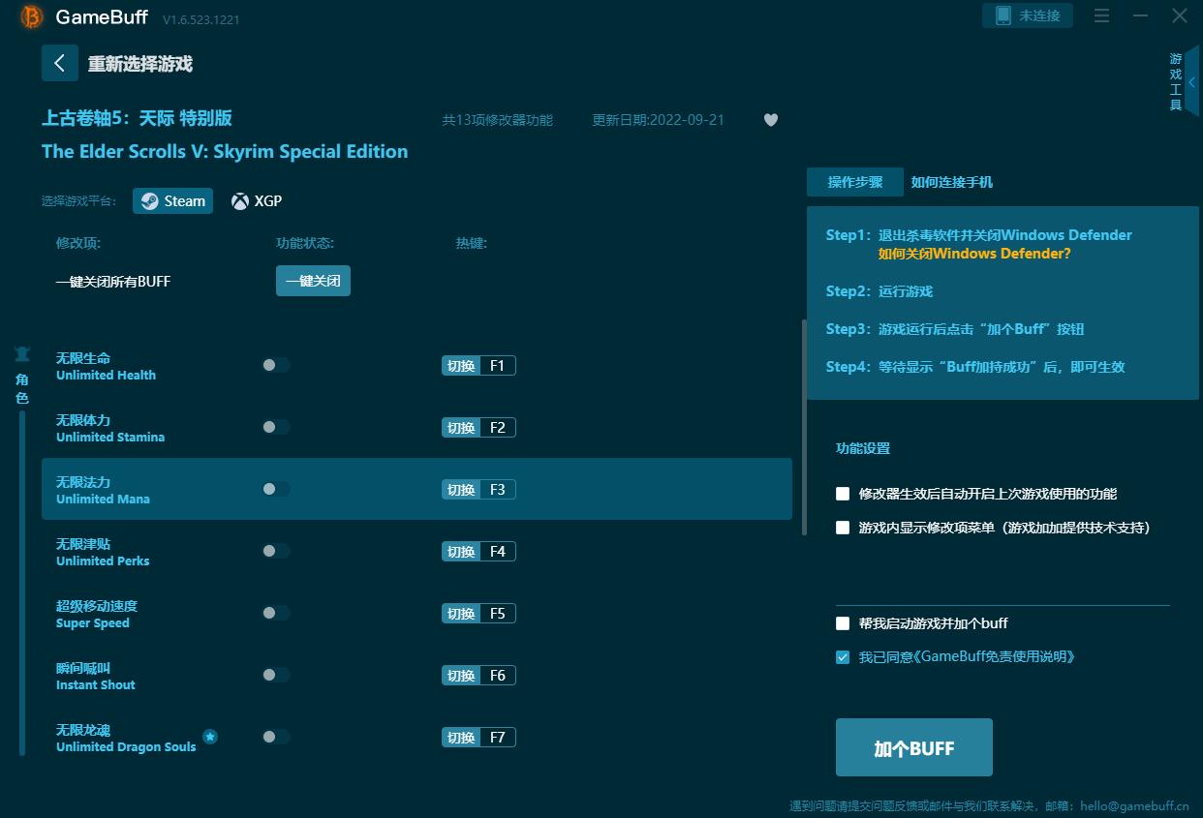Click the Instant Shout label

(96, 676)
